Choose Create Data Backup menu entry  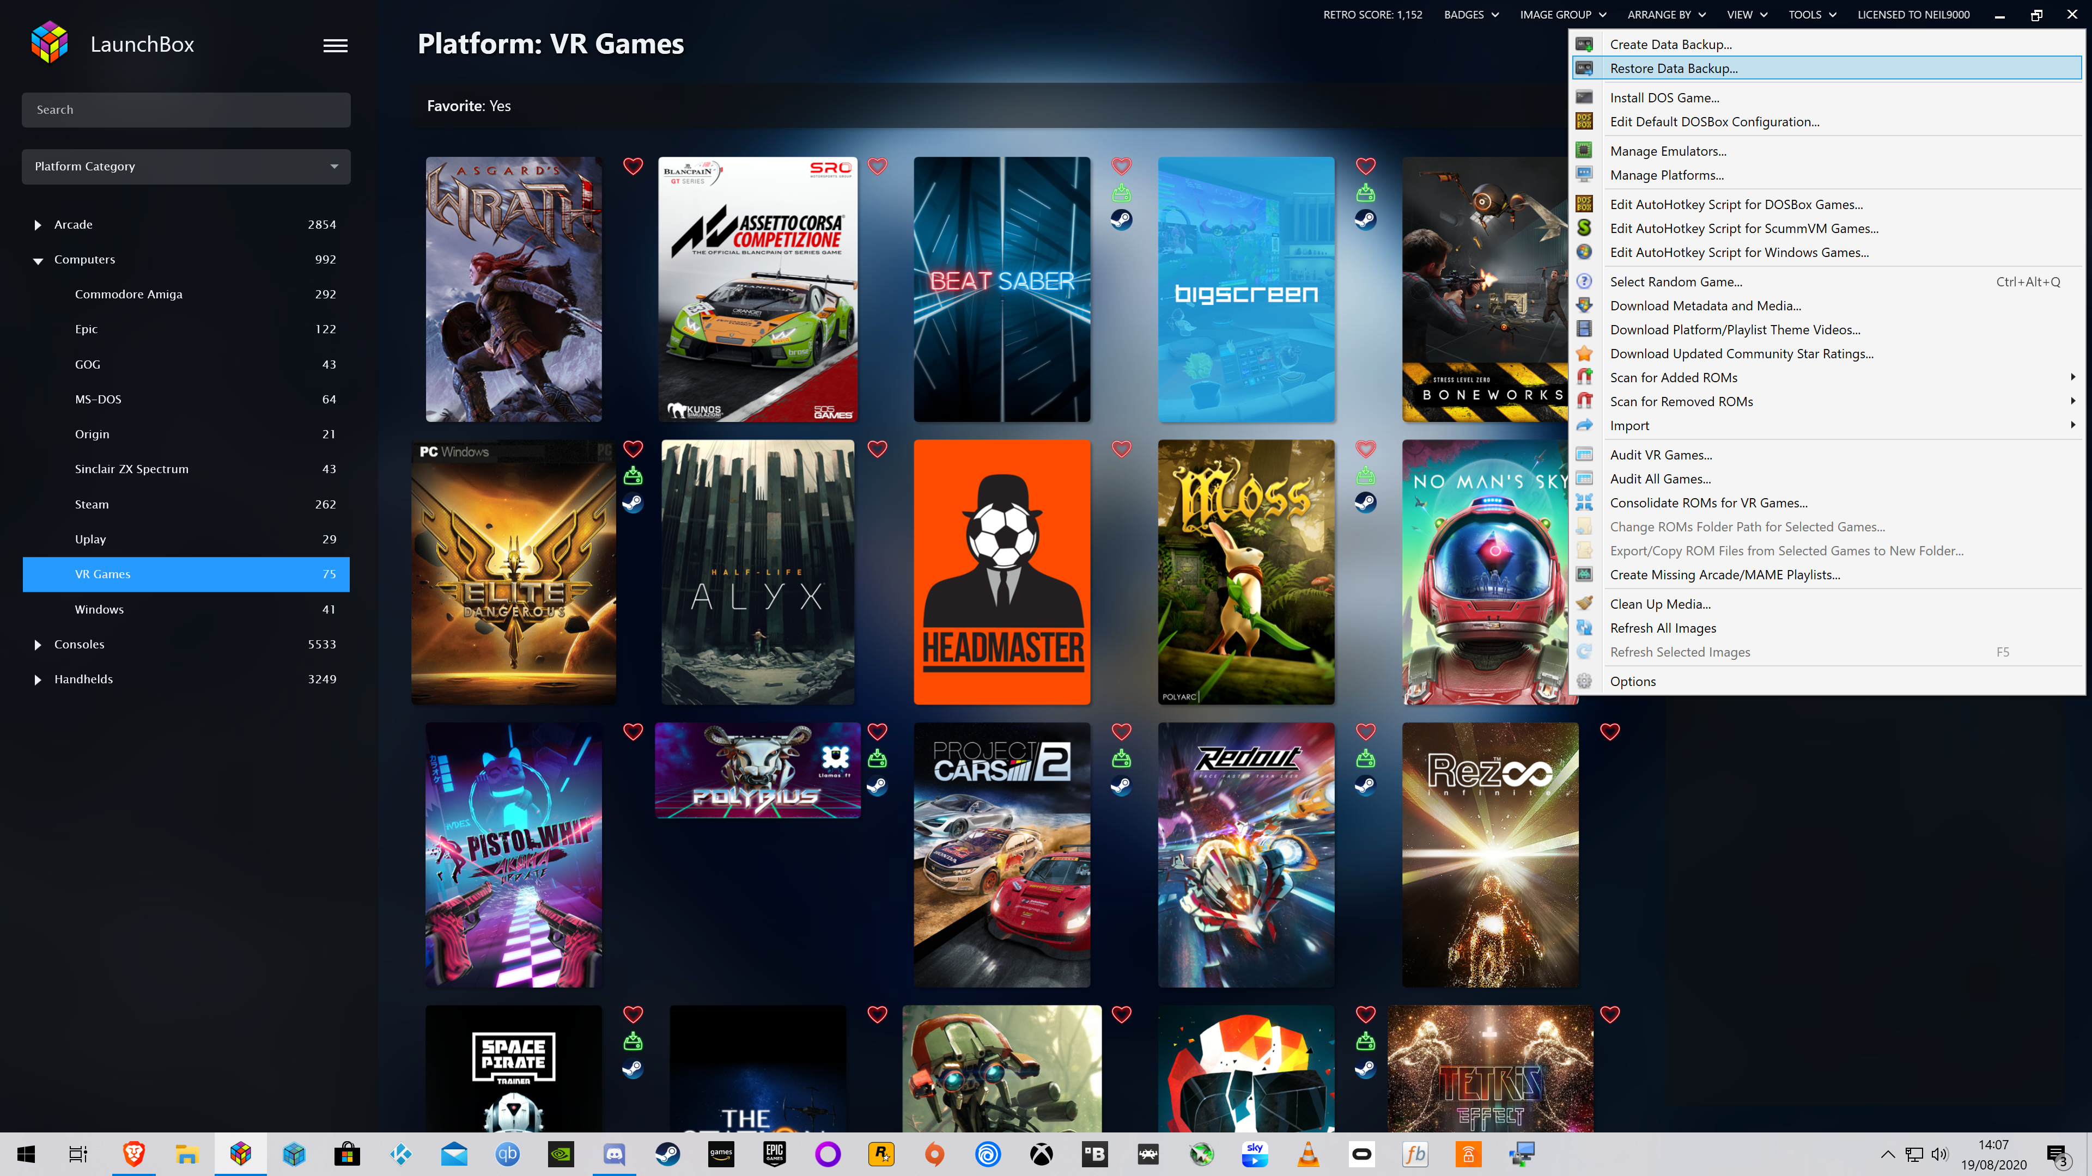click(1827, 44)
